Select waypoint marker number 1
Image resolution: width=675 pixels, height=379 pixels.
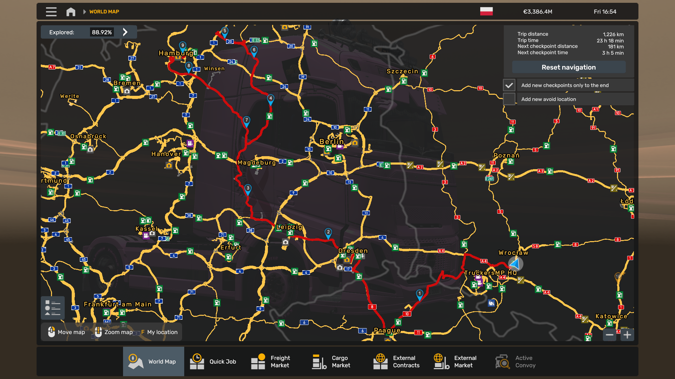pyautogui.click(x=419, y=294)
